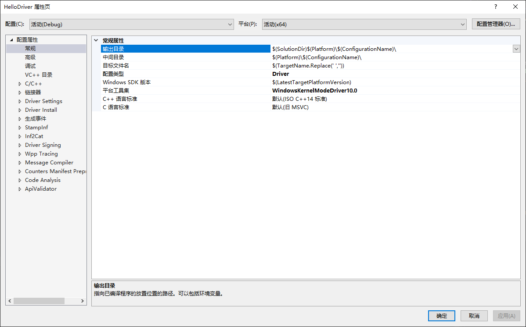Expand the 链接器 tree node
Screen dimensions: 526x327
coord(19,92)
